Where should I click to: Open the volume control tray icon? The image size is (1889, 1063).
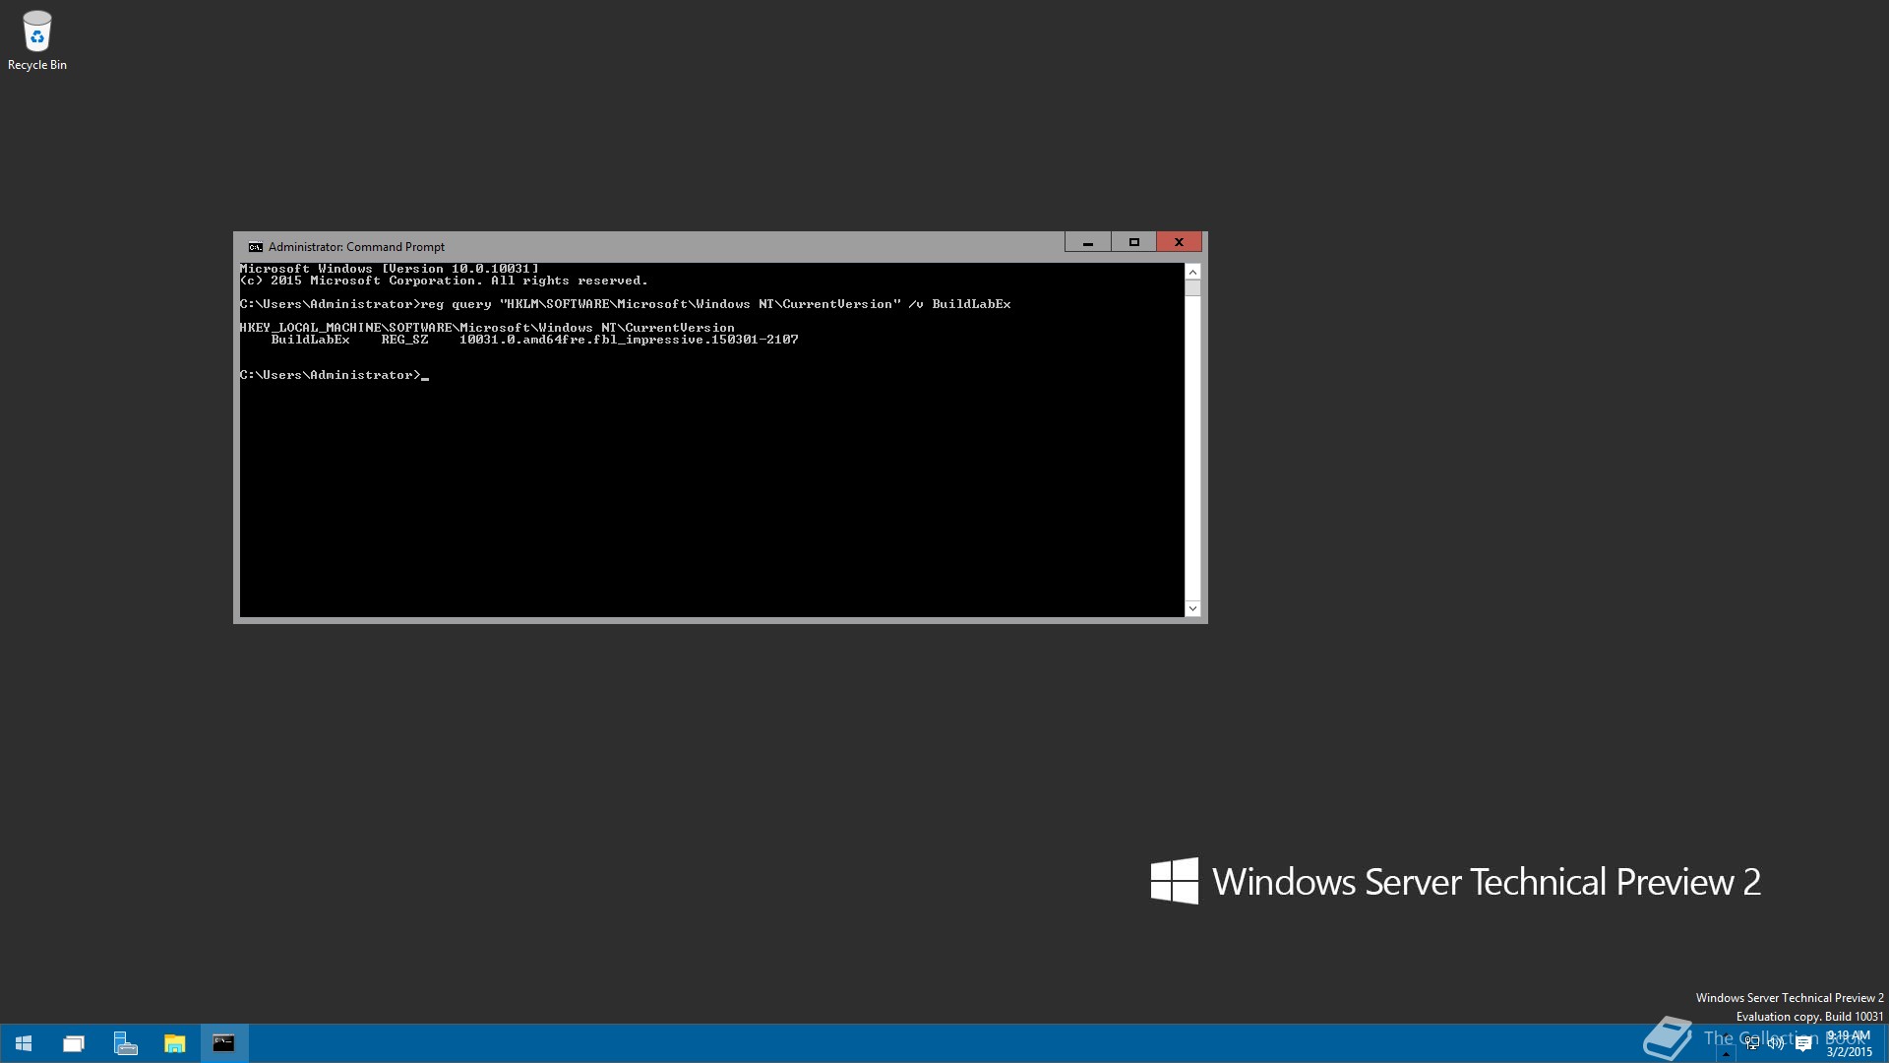pyautogui.click(x=1777, y=1043)
